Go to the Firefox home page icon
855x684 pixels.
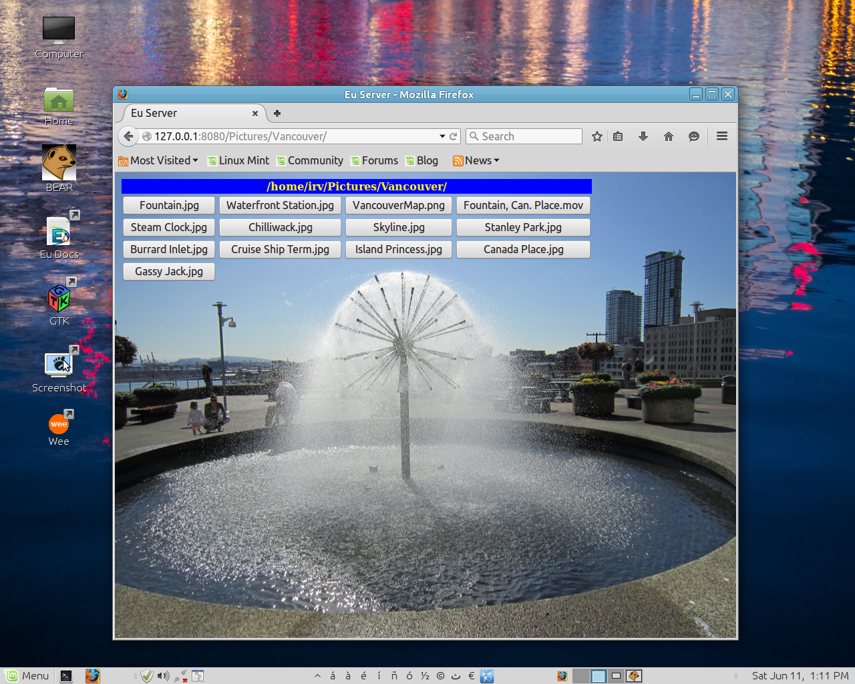click(669, 136)
